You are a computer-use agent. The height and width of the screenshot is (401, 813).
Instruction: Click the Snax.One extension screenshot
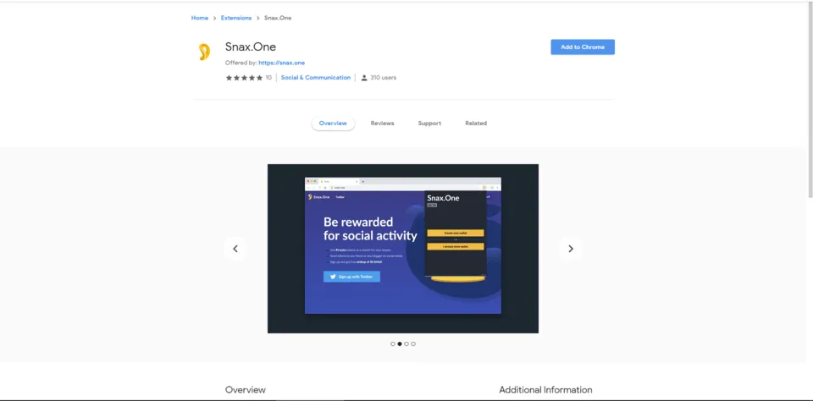pyautogui.click(x=403, y=249)
